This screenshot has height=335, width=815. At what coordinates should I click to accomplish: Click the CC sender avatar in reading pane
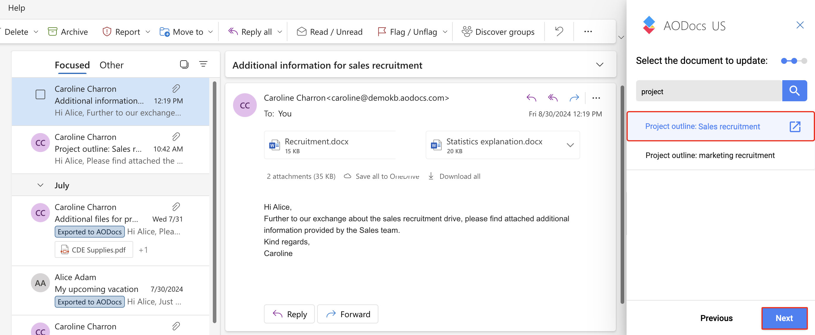pos(244,105)
